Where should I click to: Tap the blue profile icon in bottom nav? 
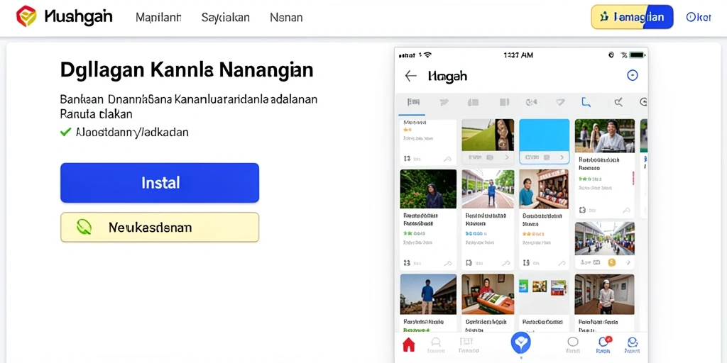pyautogui.click(x=633, y=344)
